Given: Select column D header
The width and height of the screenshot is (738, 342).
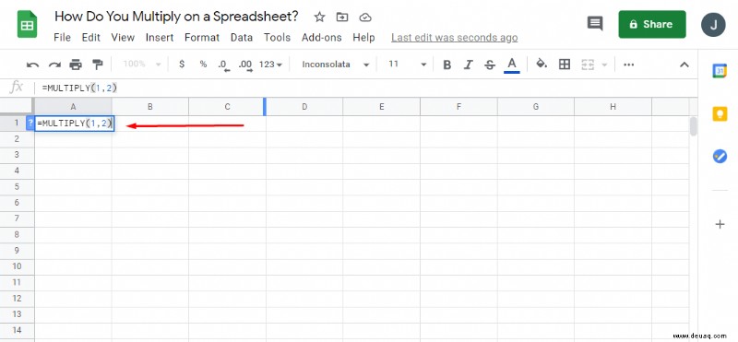Looking at the screenshot, I should click(x=304, y=107).
